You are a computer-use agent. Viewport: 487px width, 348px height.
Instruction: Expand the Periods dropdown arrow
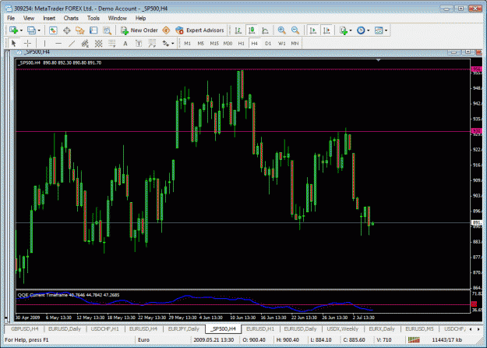[x=369, y=30]
